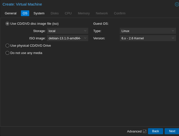Viewport: 179px width, 136px height.
Task: Jump to the CPU tab
Action: tap(68, 13)
